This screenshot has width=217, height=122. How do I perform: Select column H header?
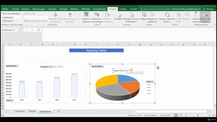pyautogui.click(x=85, y=45)
